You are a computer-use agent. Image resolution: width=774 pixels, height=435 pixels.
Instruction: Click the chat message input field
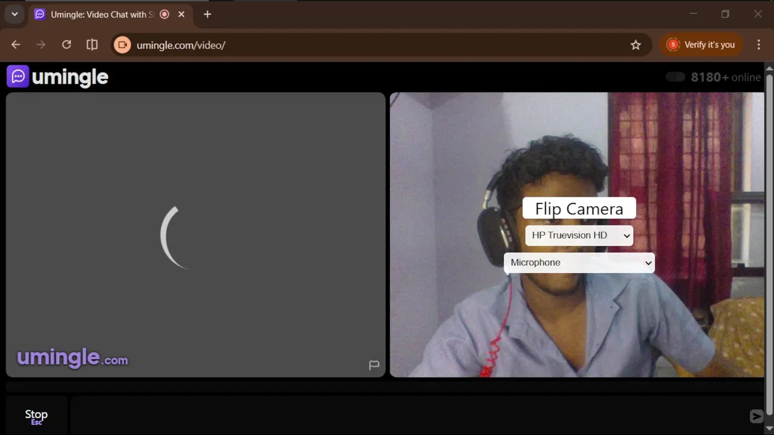[x=409, y=416]
